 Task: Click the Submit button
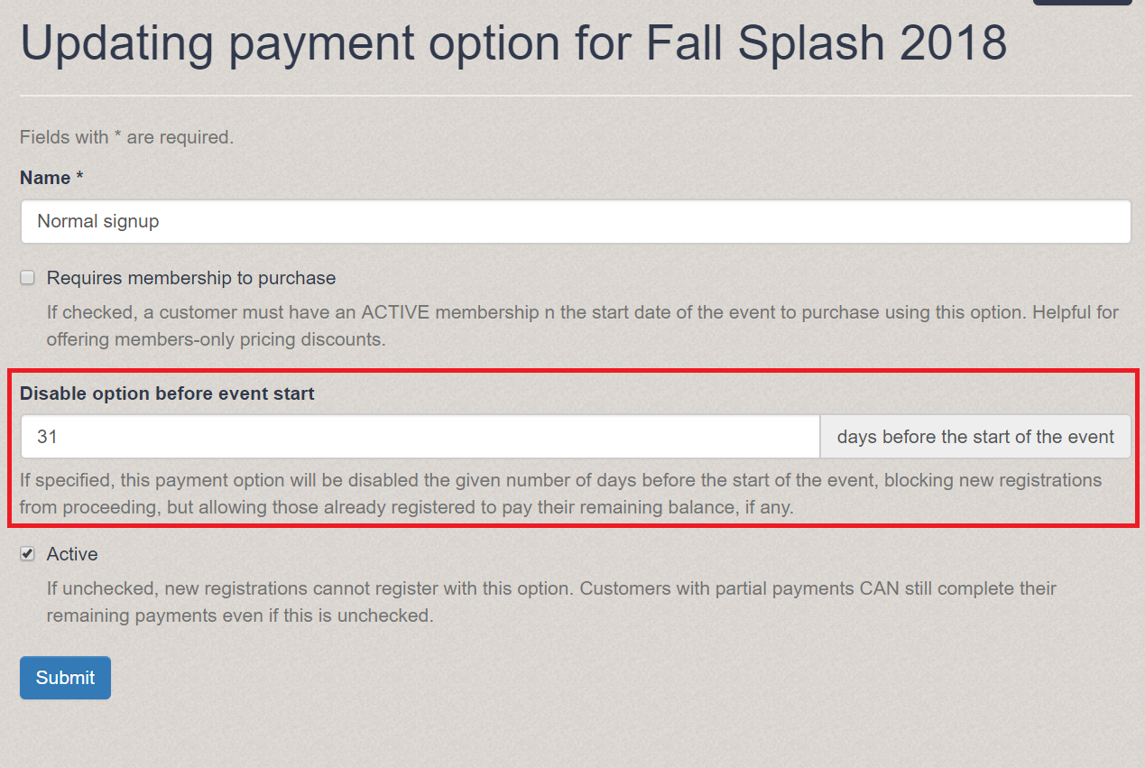pos(64,677)
